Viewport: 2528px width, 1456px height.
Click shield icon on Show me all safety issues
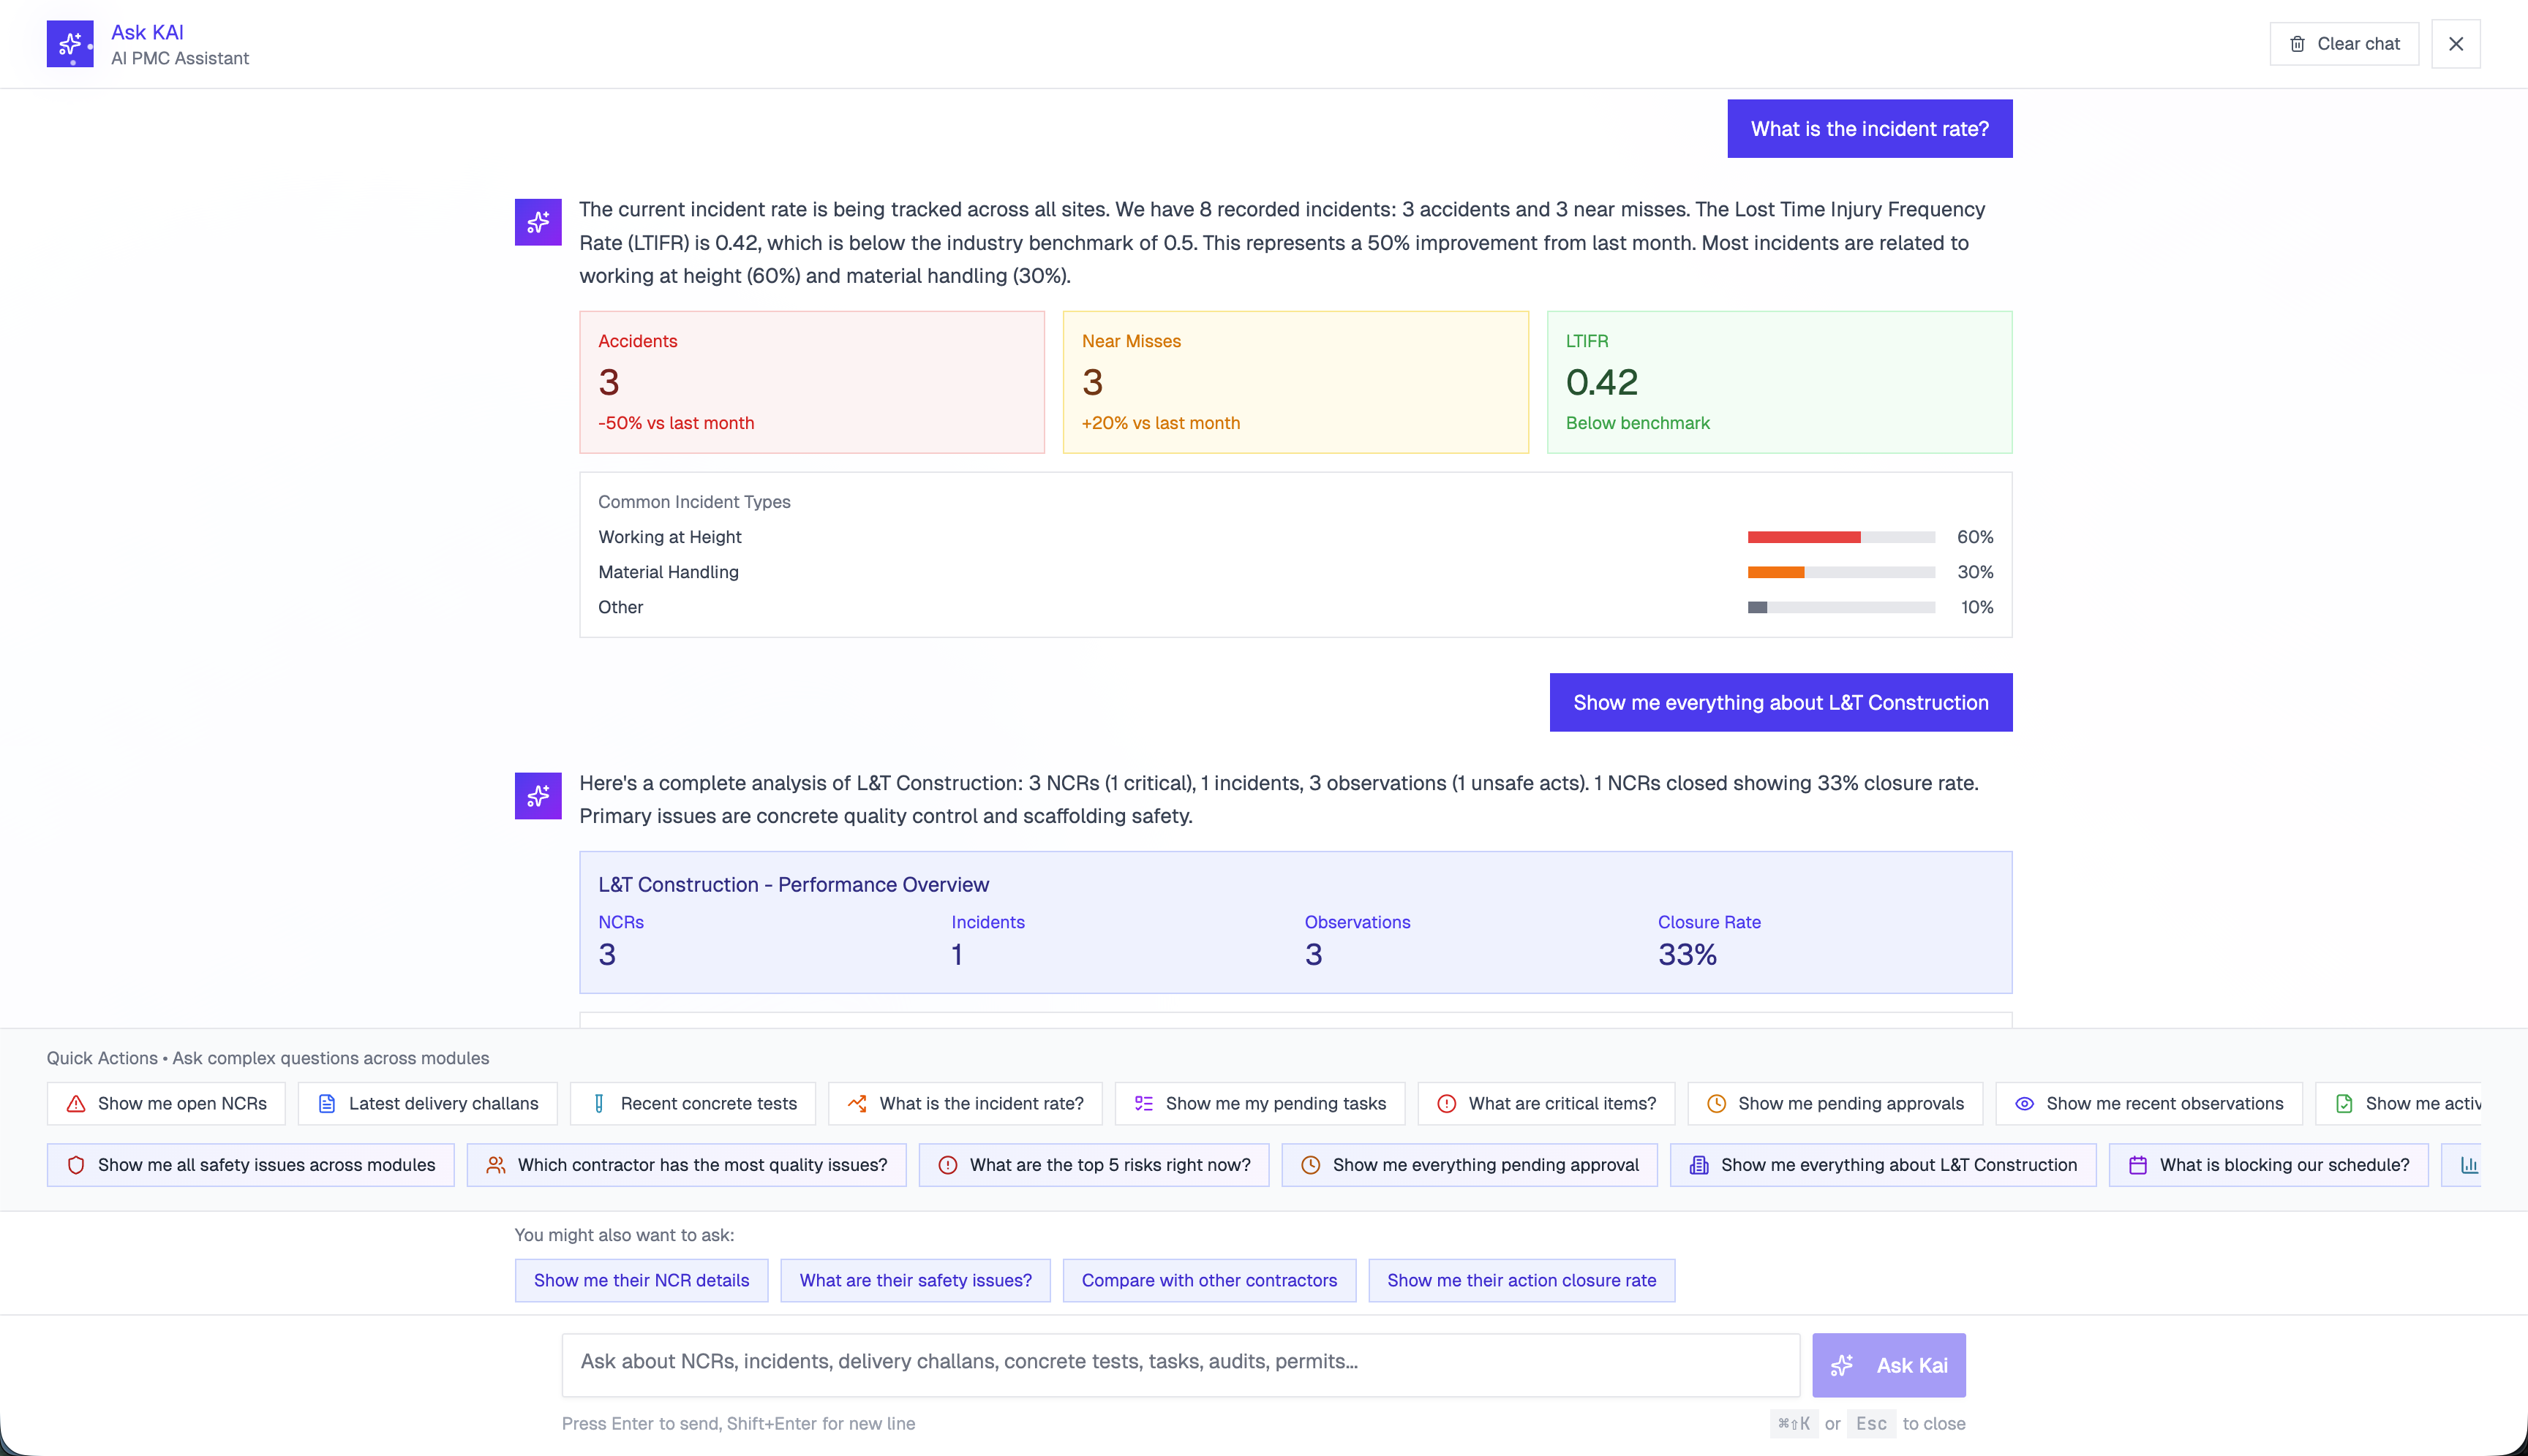pyautogui.click(x=76, y=1165)
